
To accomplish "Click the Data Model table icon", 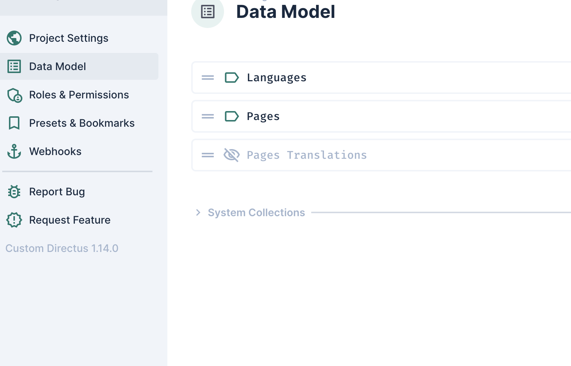I will click(x=14, y=66).
